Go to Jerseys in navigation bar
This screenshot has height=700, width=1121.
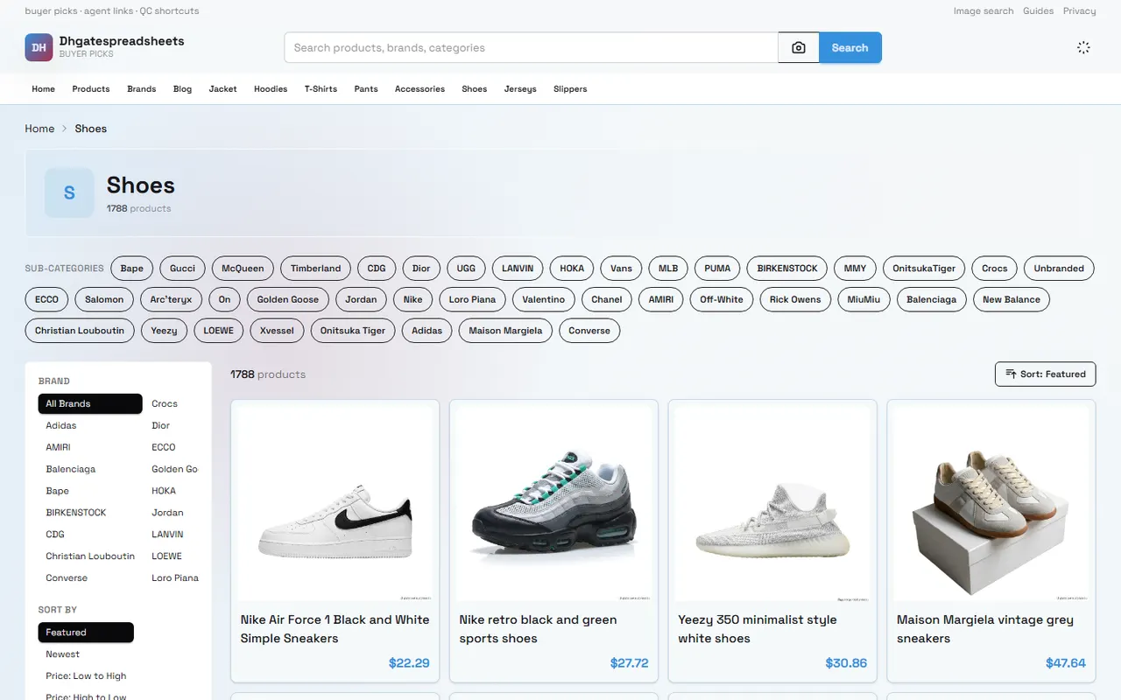520,88
